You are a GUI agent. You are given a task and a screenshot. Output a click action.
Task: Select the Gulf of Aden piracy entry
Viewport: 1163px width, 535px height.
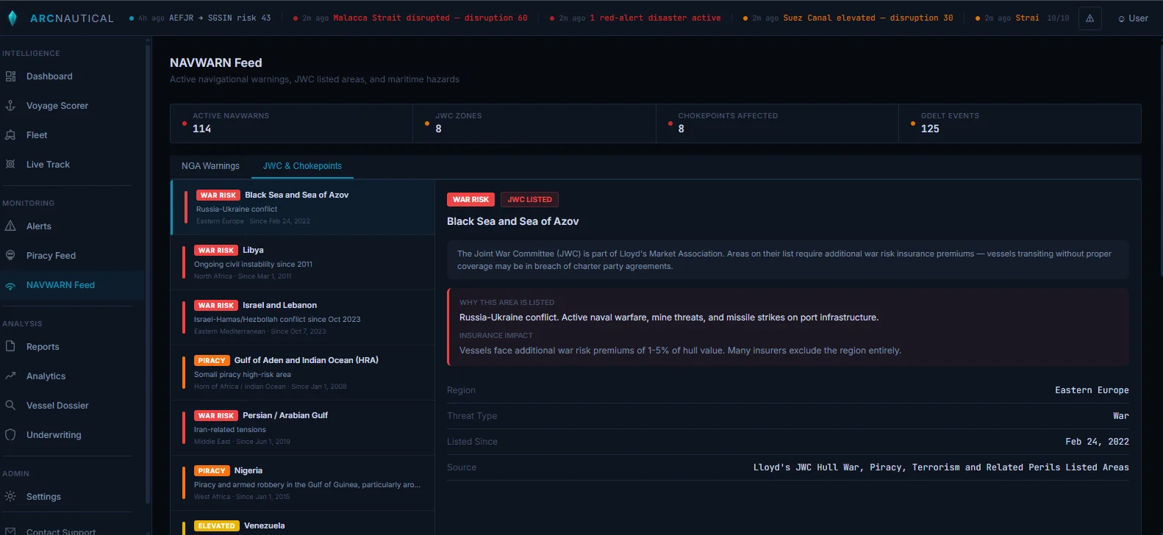(302, 373)
